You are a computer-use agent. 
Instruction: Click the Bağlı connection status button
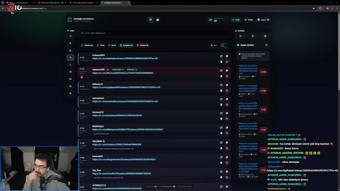[x=236, y=20]
